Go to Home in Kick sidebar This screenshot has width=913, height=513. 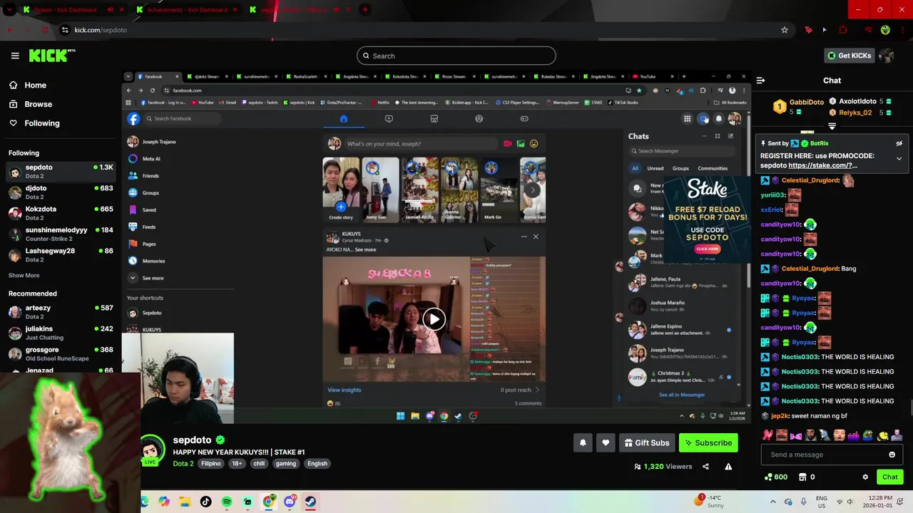28,85
